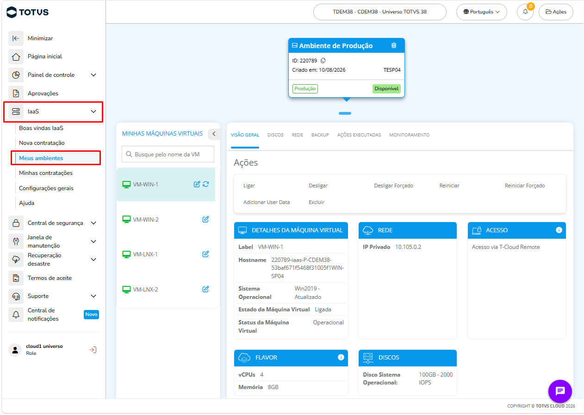Open Boas vindas IaaS submenu item
This screenshot has width=584, height=415.
click(41, 128)
